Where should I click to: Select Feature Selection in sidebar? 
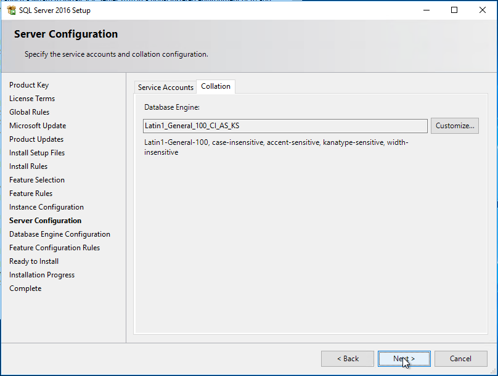pos(37,180)
